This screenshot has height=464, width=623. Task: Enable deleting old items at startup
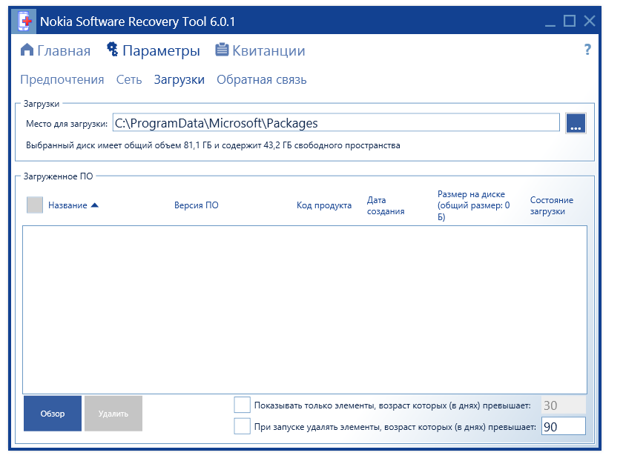(x=242, y=426)
